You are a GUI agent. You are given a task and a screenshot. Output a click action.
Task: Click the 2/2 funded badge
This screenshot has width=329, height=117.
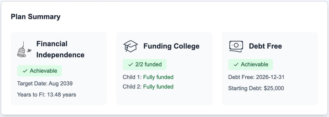[145, 64]
